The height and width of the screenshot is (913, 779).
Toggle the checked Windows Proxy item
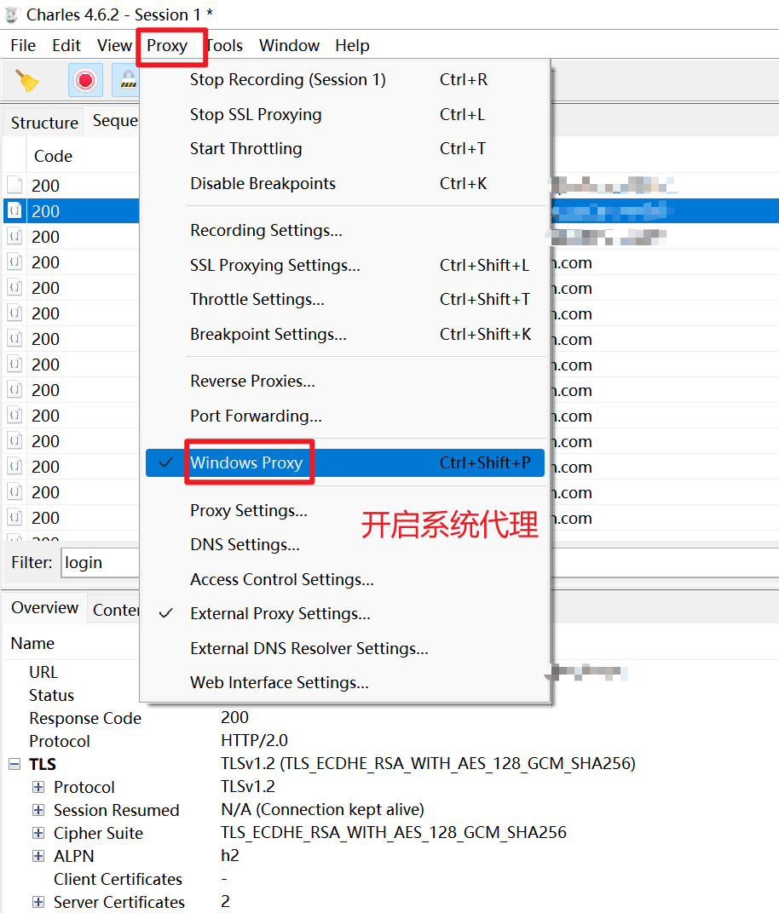pos(345,463)
